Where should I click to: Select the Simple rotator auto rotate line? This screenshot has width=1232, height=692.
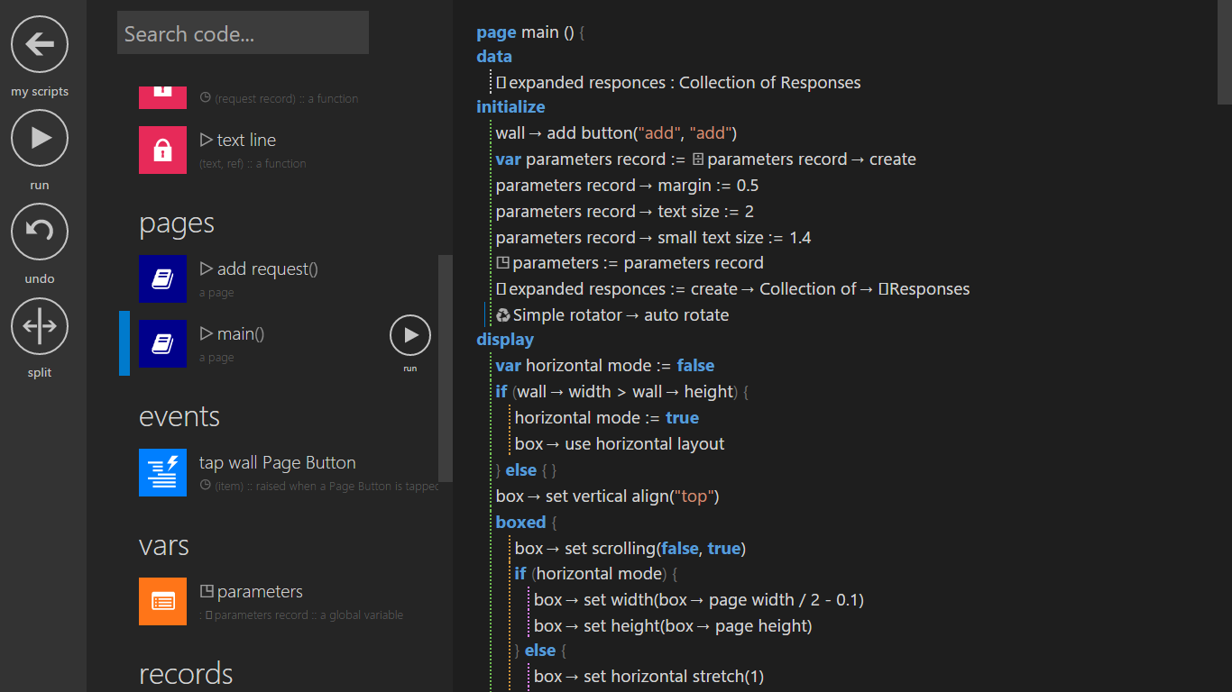[612, 315]
